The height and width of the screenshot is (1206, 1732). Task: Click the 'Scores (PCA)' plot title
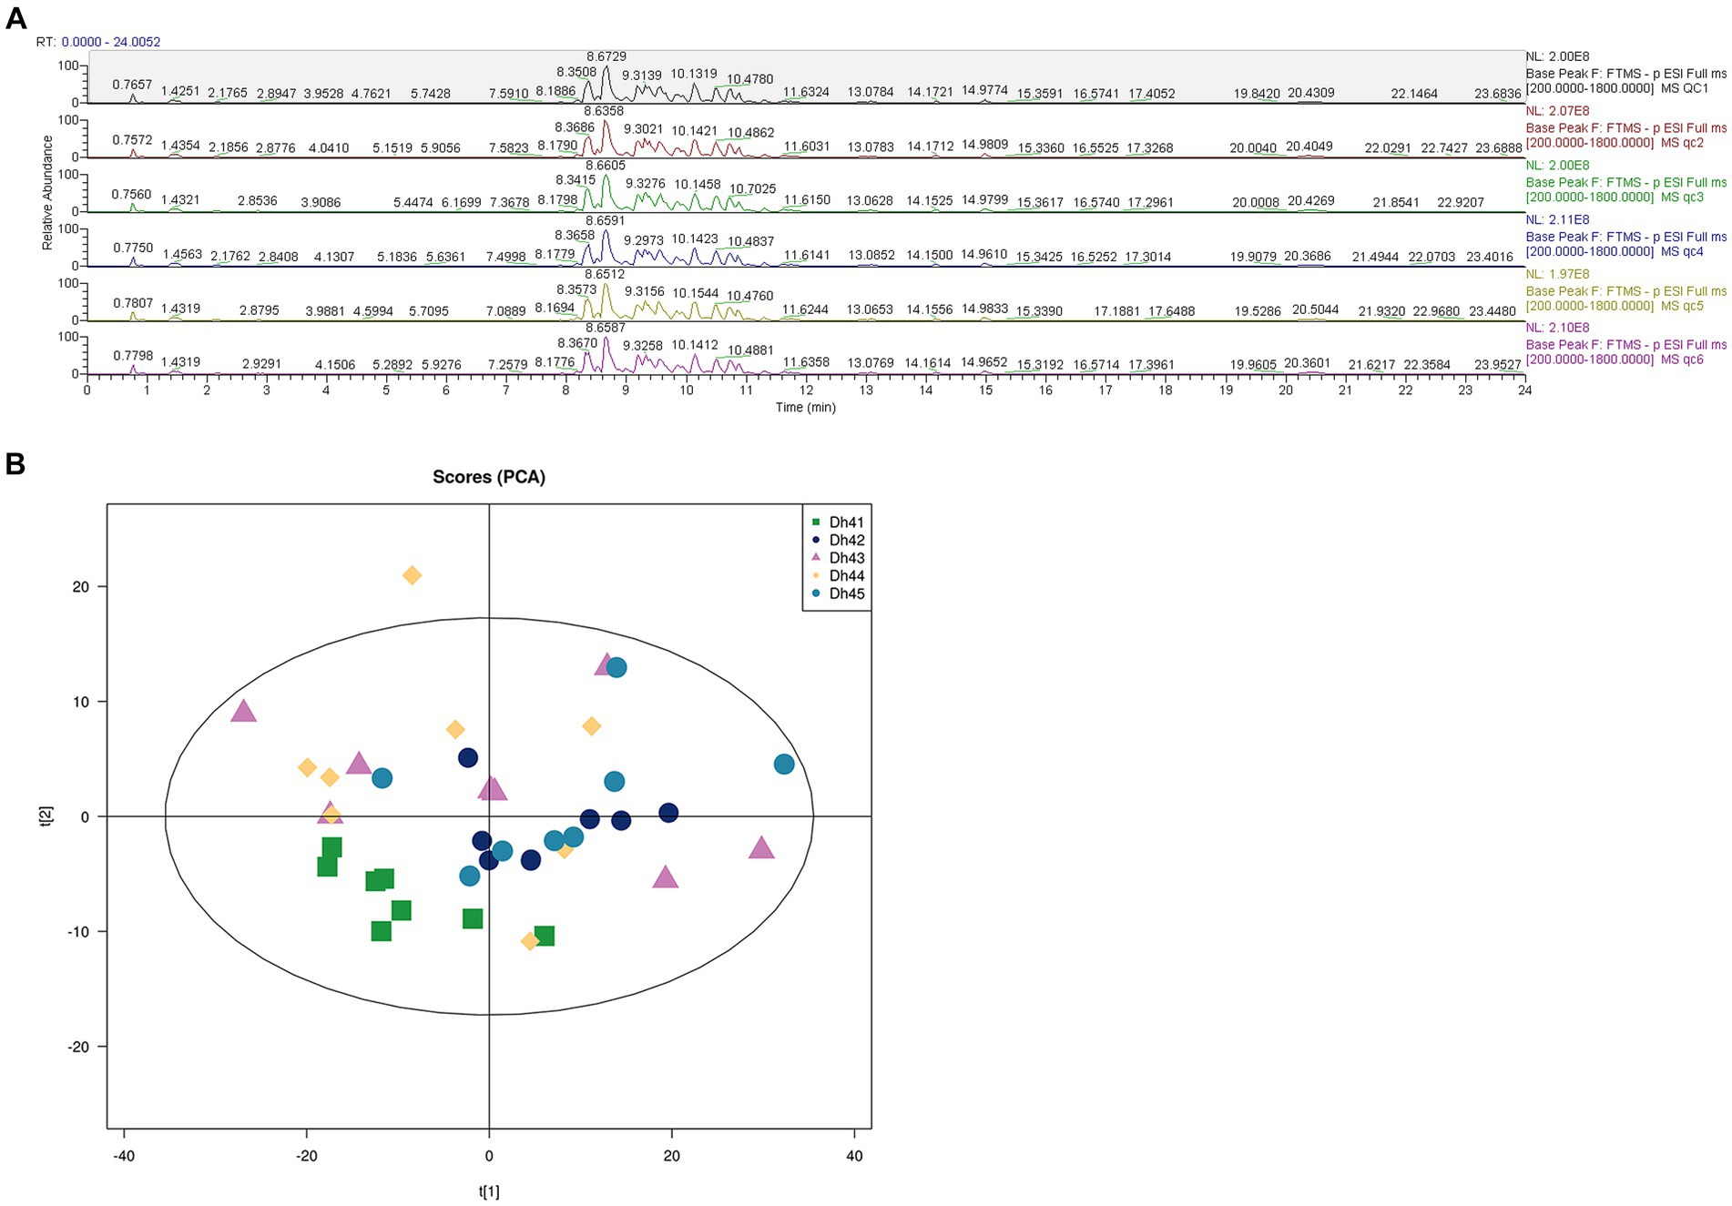click(489, 477)
